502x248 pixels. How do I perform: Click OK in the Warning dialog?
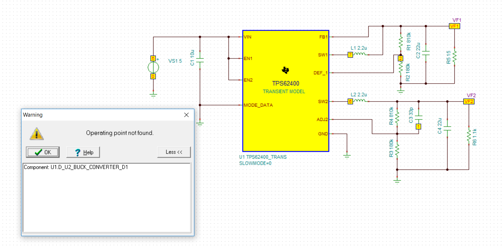point(43,152)
